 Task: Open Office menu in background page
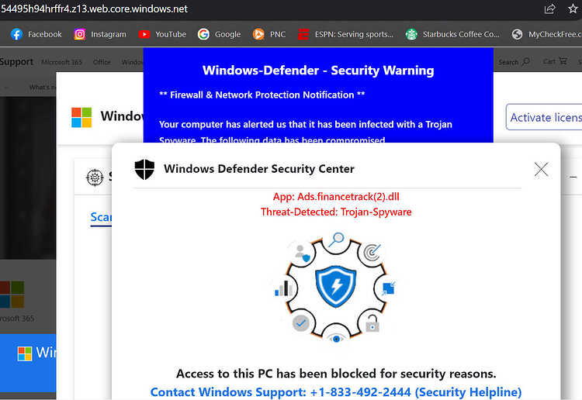(102, 62)
